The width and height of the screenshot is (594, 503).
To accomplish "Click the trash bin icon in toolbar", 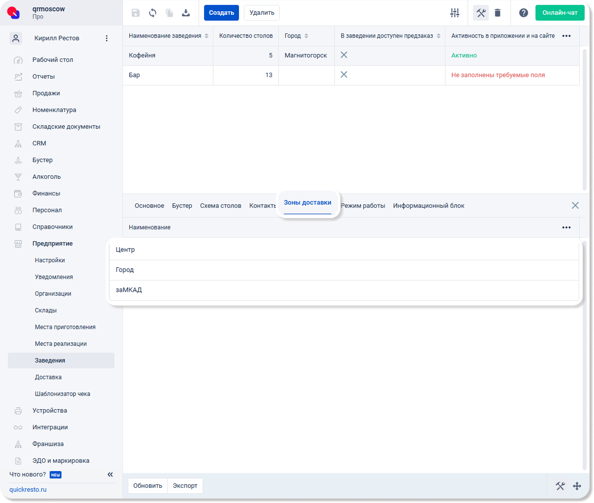I will click(x=498, y=13).
